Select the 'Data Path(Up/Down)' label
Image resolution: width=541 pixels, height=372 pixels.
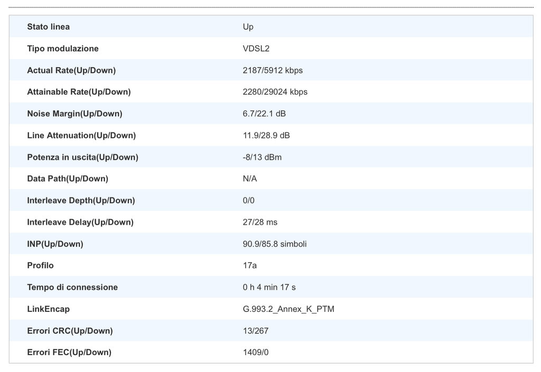pyautogui.click(x=68, y=179)
